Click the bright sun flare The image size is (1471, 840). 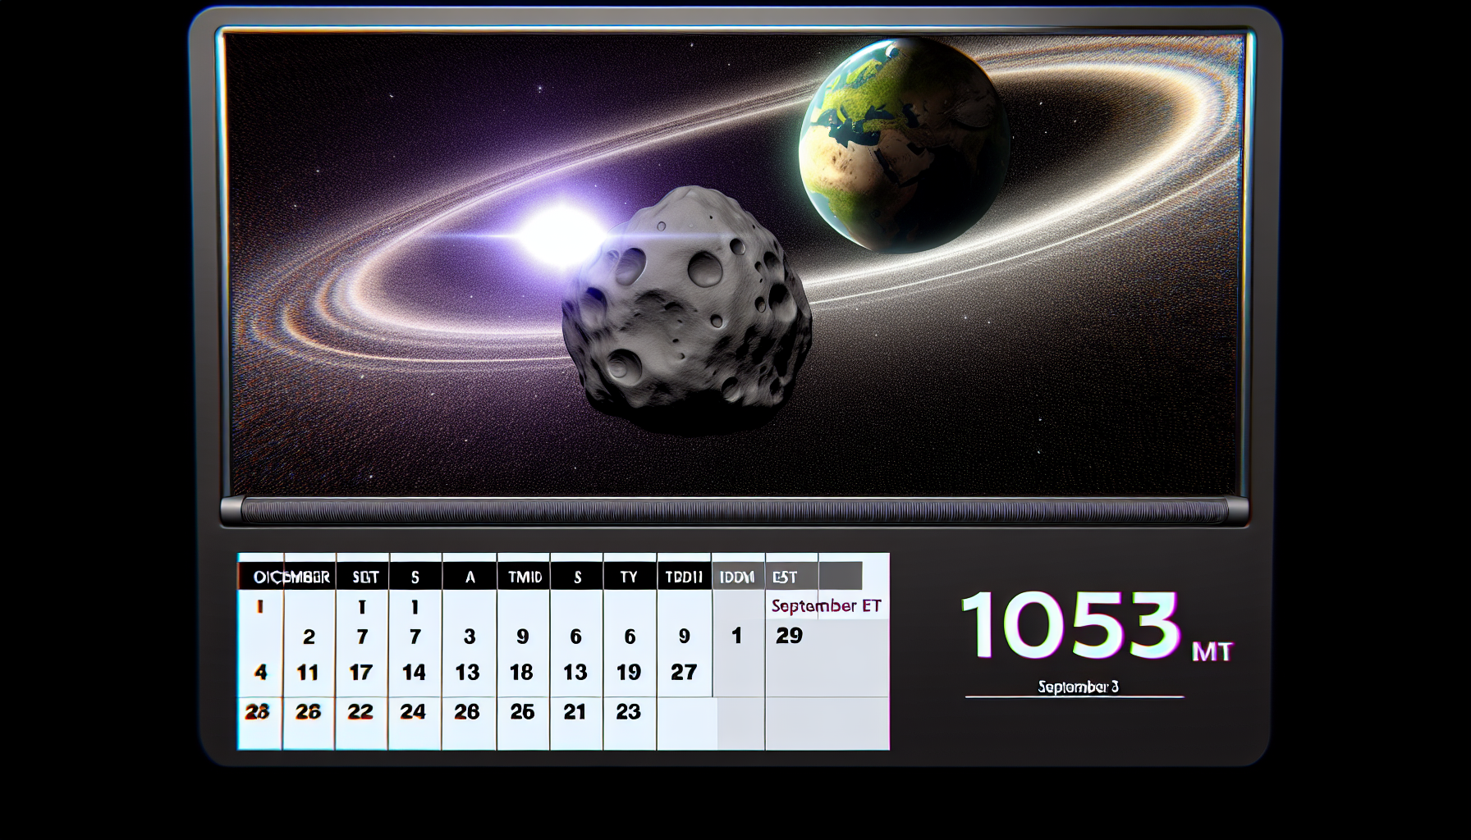click(558, 232)
